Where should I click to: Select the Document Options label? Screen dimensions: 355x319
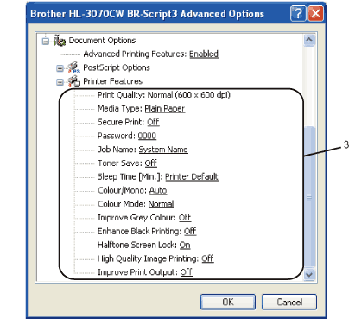pyautogui.click(x=102, y=41)
